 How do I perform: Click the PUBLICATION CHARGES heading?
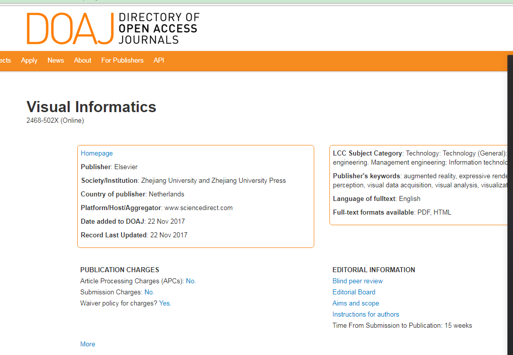120,270
